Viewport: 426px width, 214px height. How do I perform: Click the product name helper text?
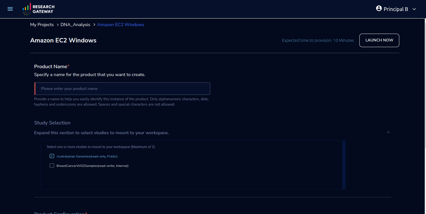[x=122, y=102]
